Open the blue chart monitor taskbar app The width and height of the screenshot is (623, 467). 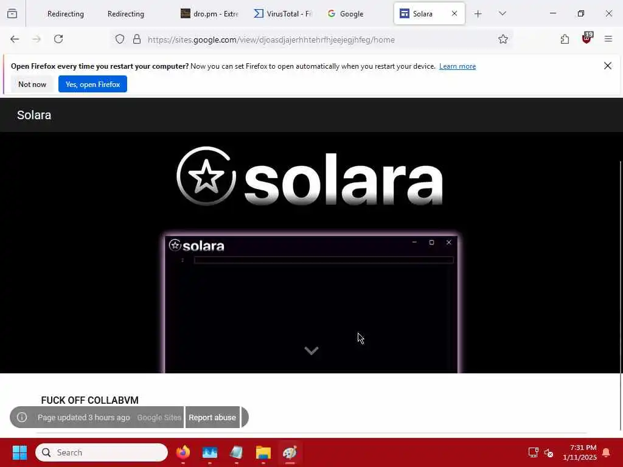point(210,452)
